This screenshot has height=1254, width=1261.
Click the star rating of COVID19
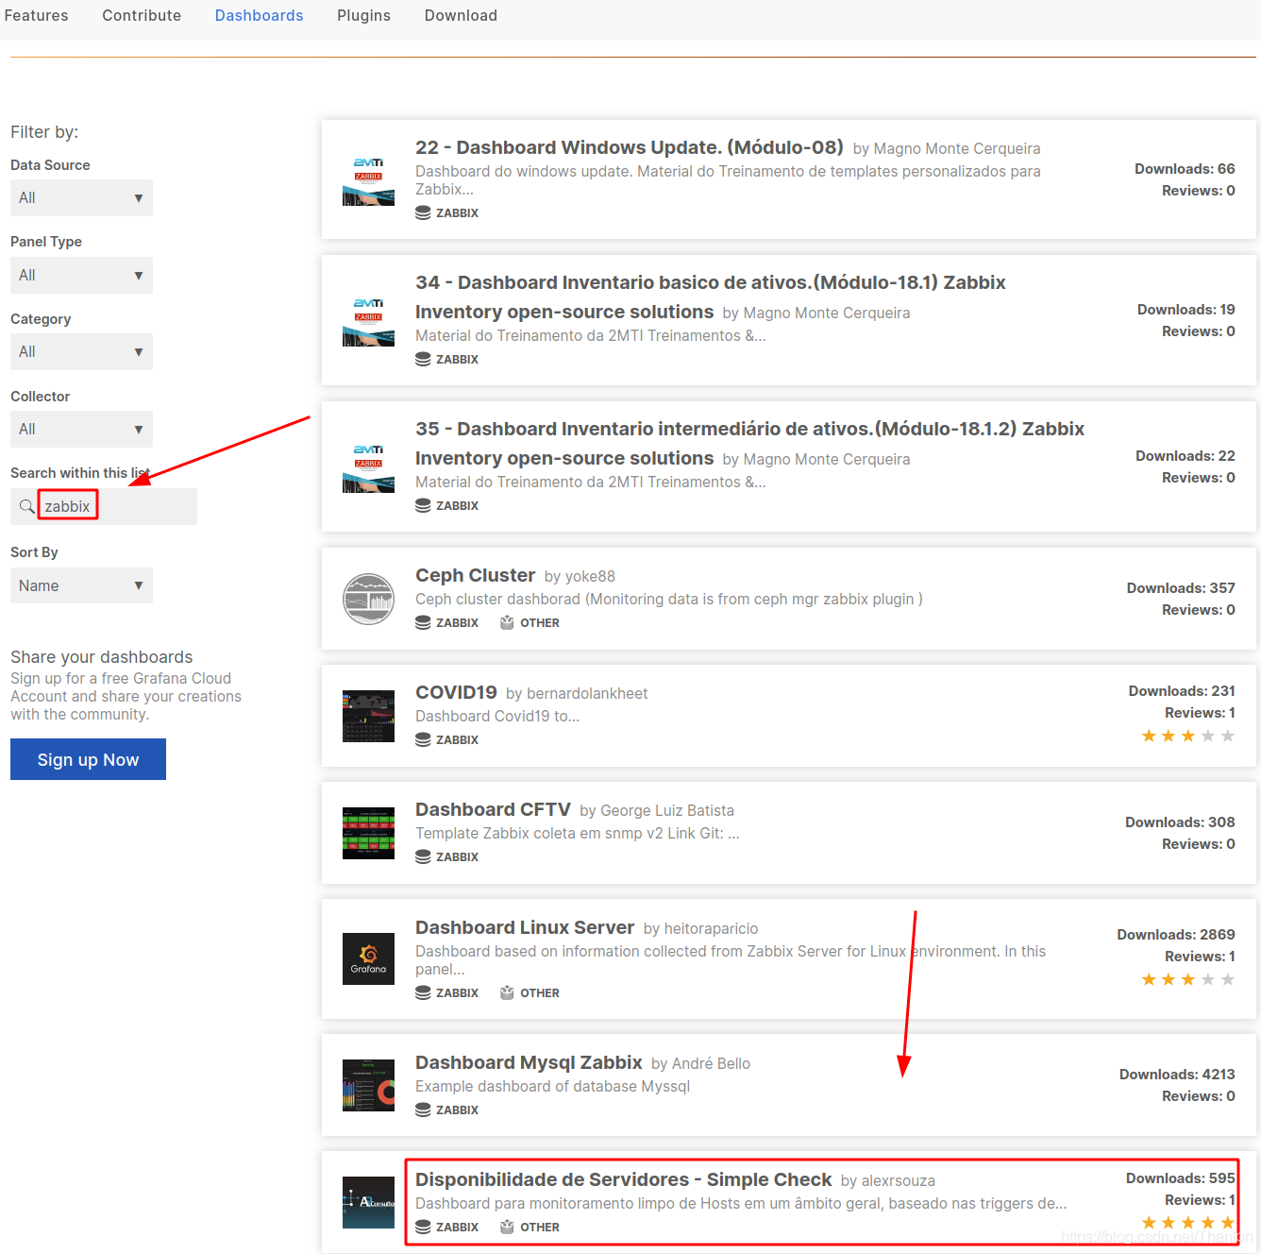pos(1187,736)
